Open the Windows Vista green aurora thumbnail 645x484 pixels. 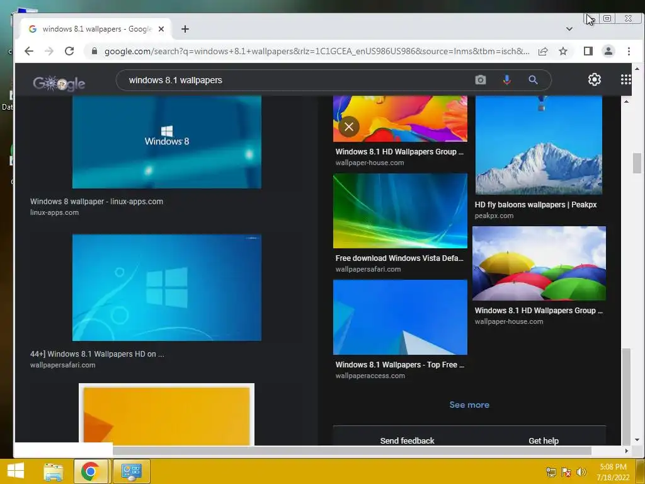[x=400, y=210]
